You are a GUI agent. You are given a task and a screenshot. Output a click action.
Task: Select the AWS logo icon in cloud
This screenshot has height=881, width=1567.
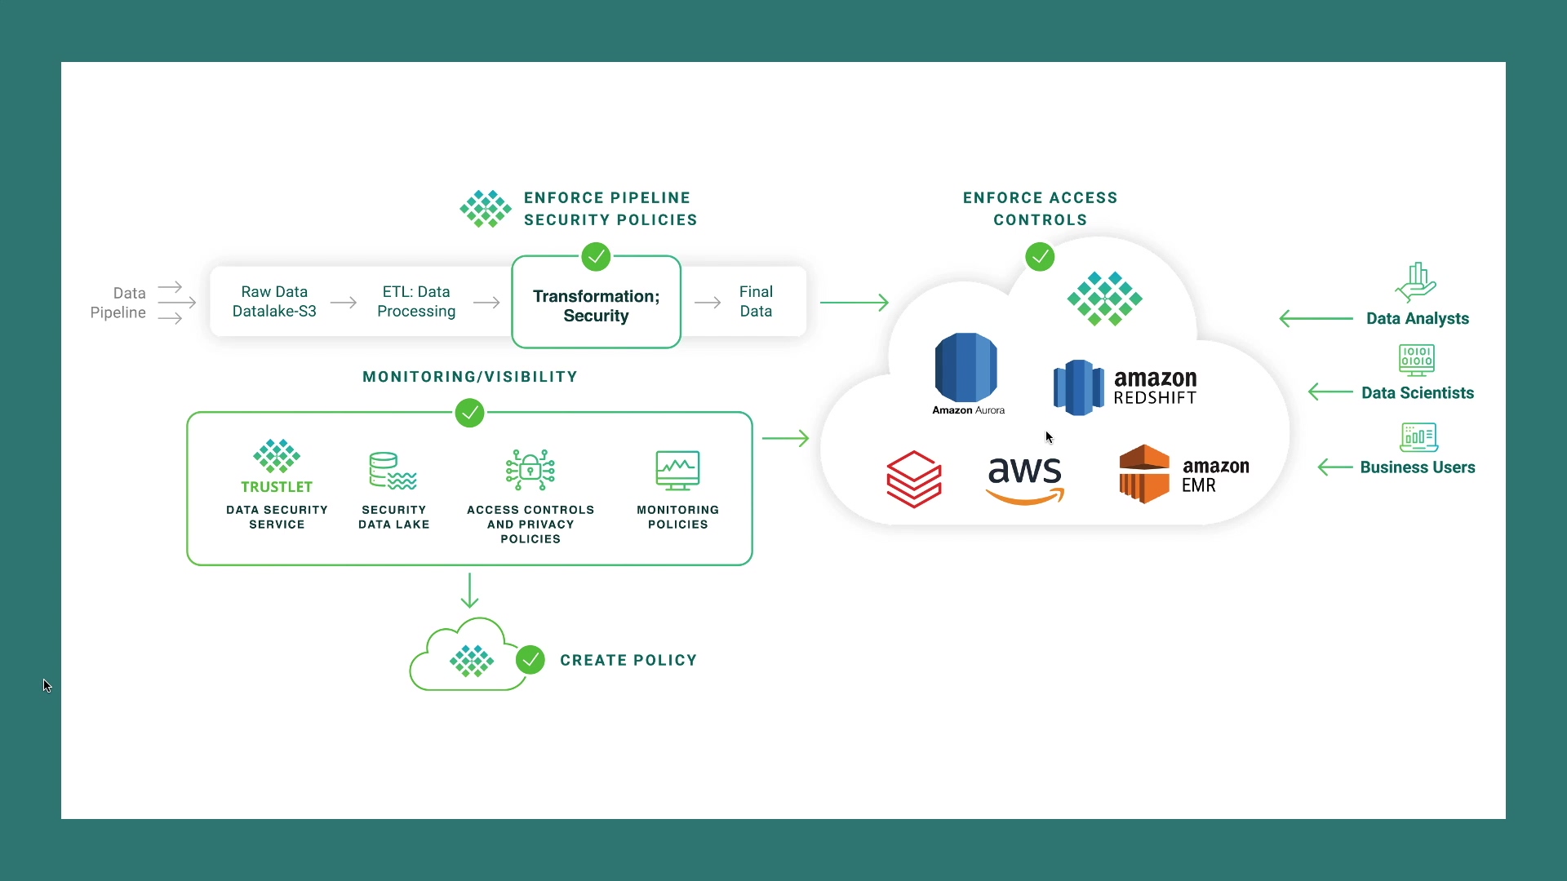tap(1023, 475)
